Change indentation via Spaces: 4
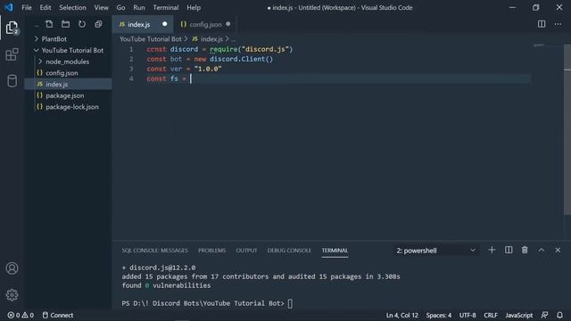 (x=438, y=315)
